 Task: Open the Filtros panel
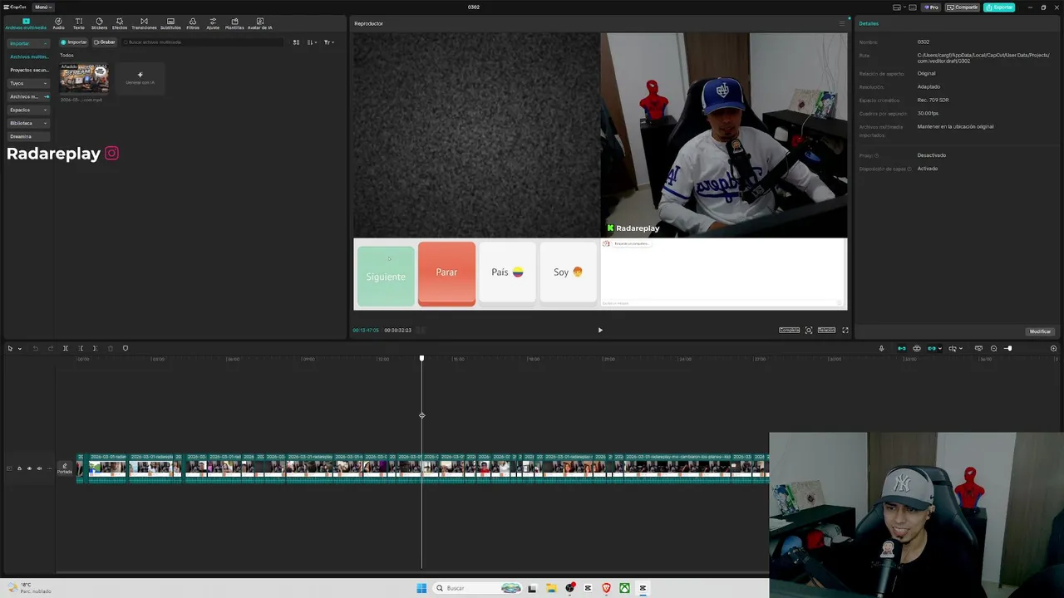coord(193,23)
